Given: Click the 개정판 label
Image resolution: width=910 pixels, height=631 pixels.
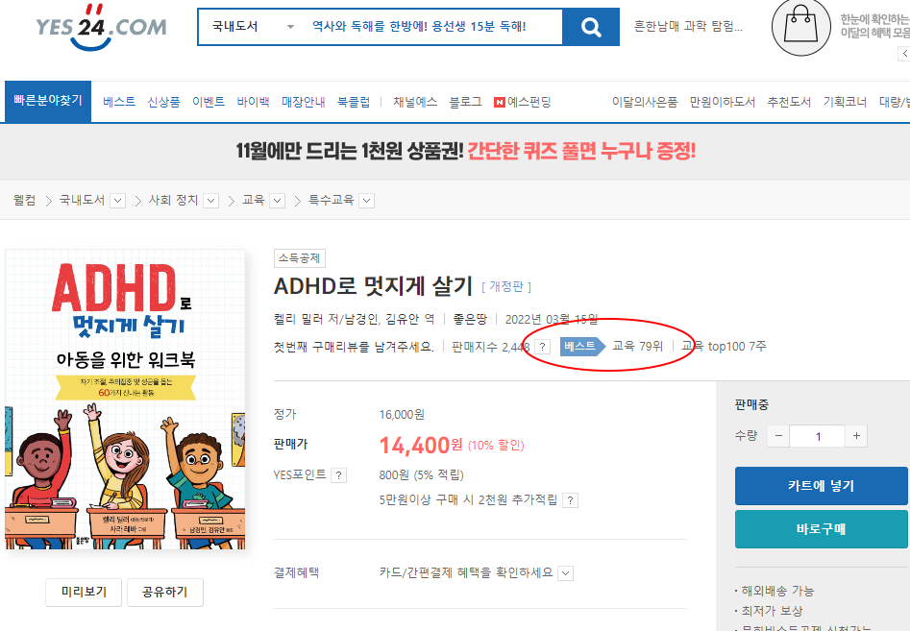Looking at the screenshot, I should point(506,286).
